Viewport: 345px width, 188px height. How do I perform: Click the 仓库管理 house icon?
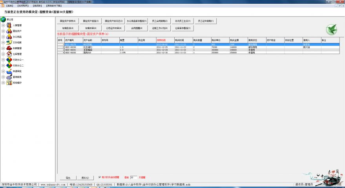click(9, 54)
